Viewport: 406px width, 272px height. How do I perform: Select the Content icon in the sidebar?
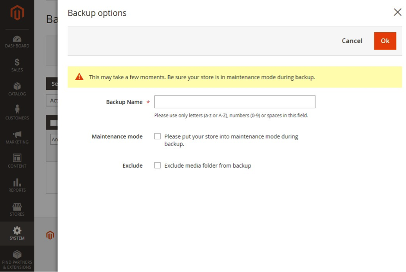pos(17,161)
